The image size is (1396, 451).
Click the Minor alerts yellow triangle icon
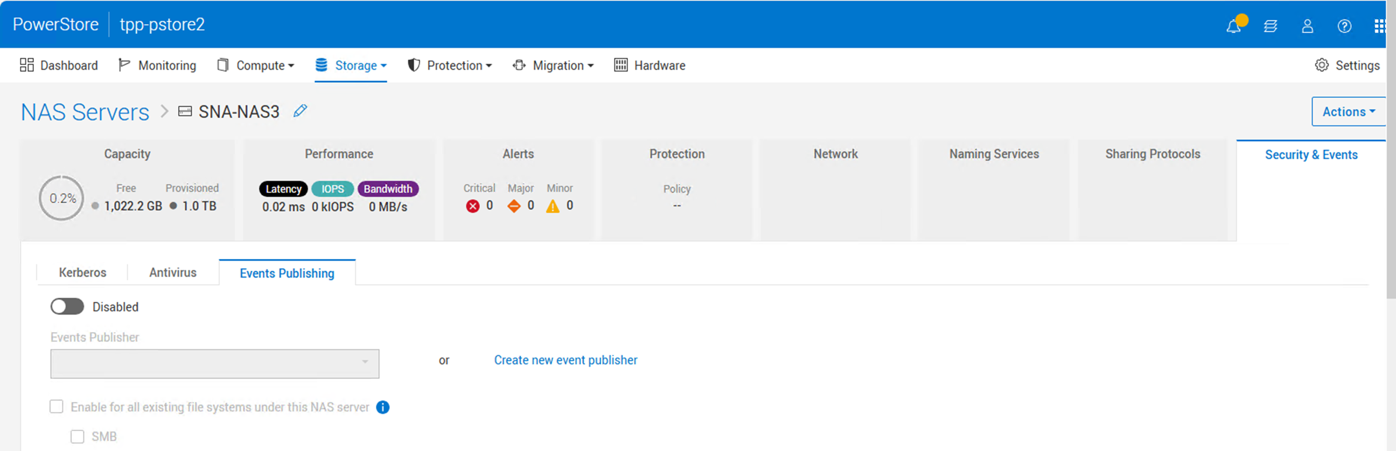(553, 206)
